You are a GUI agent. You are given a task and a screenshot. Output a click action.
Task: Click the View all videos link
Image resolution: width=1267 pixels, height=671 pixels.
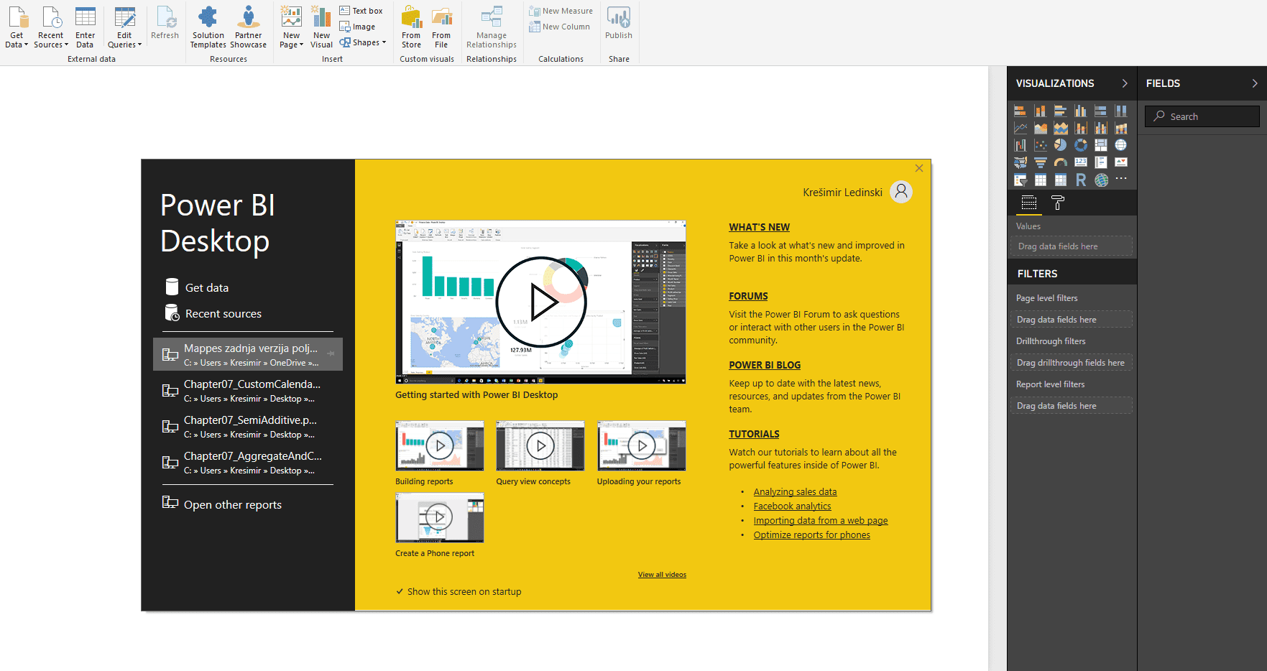[x=662, y=575]
